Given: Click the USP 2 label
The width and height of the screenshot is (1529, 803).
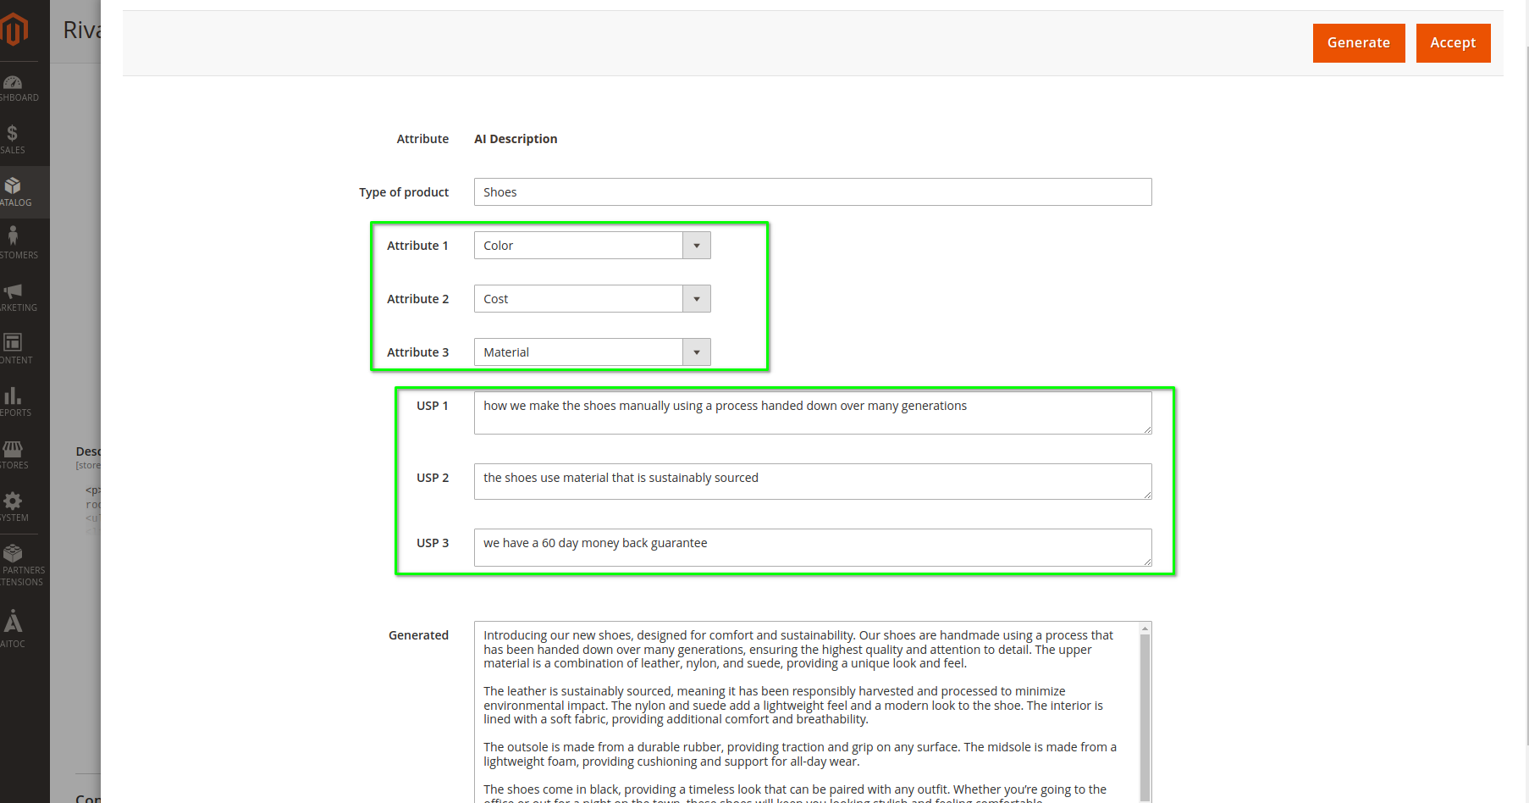Looking at the screenshot, I should 433,478.
